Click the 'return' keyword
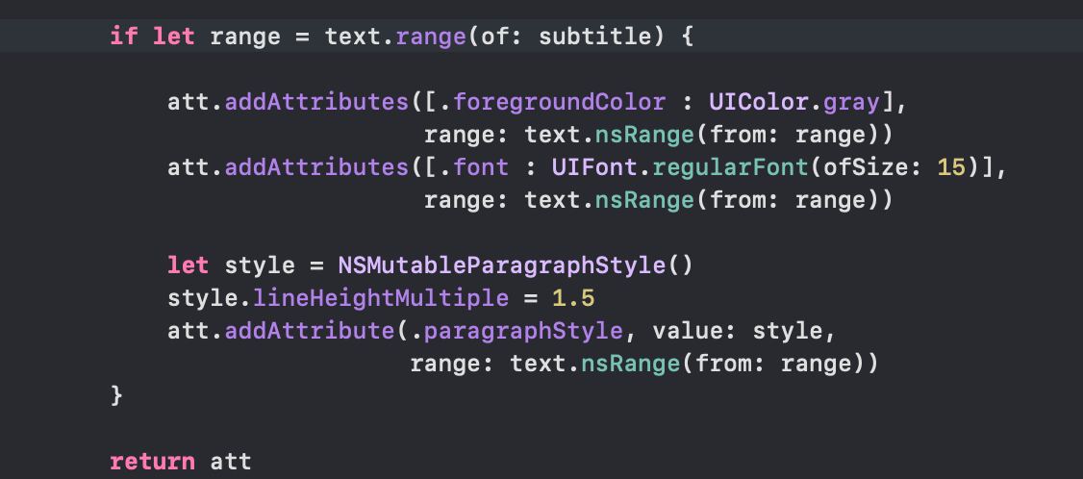The height and width of the screenshot is (479, 1083). click(x=153, y=461)
